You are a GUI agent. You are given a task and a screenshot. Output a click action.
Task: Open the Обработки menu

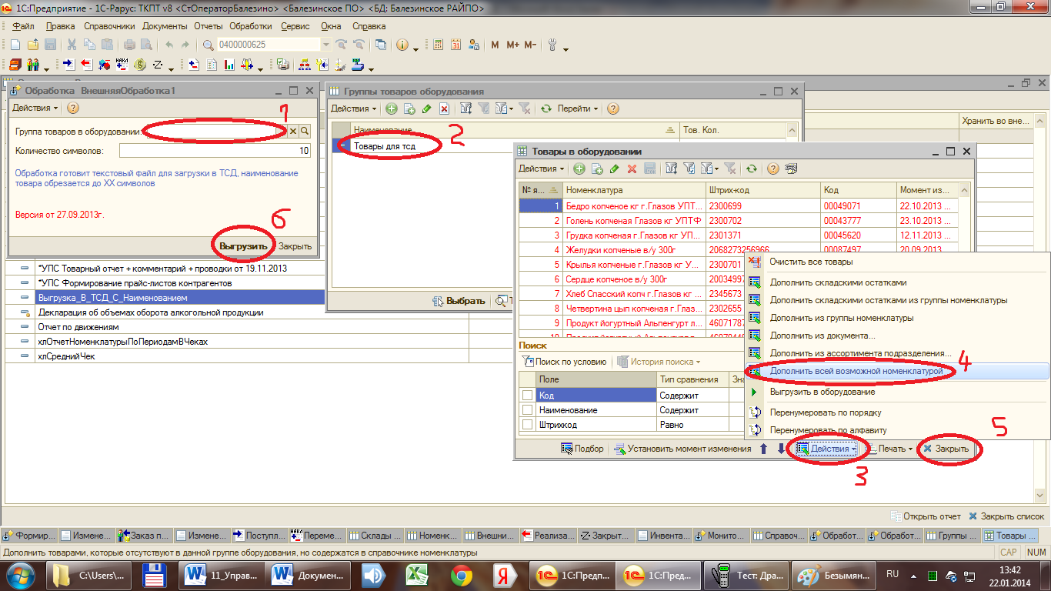(x=251, y=25)
